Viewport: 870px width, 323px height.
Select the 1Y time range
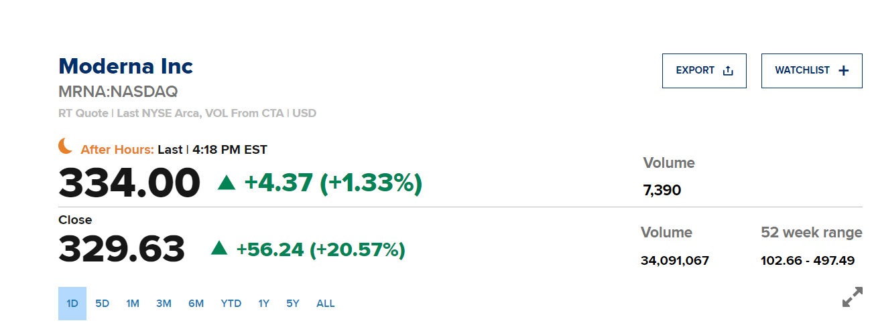pyautogui.click(x=263, y=304)
